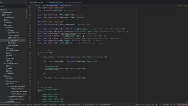Click the Assembly-CSharp breadcrumb
The image size is (188, 106).
coord(19,105)
